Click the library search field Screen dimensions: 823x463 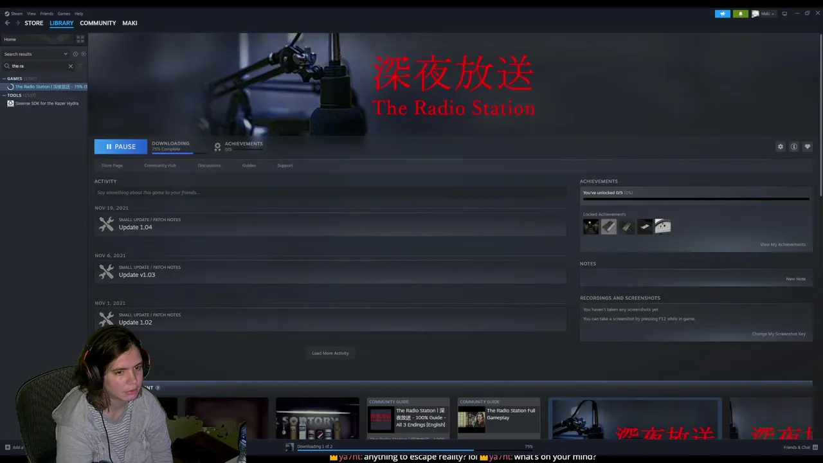(x=39, y=66)
